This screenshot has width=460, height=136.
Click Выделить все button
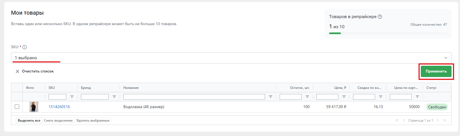[29, 120]
